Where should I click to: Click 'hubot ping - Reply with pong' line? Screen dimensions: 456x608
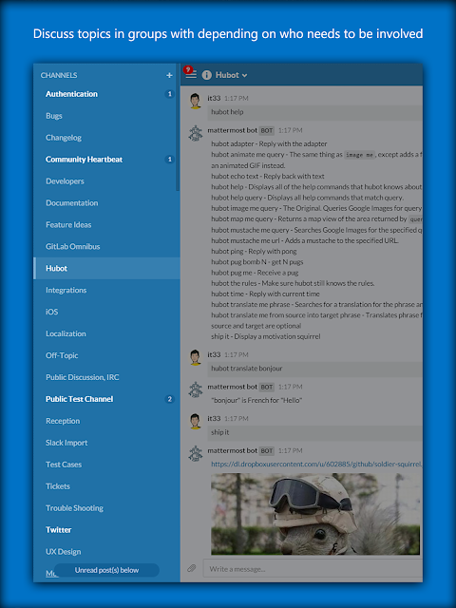coord(254,251)
